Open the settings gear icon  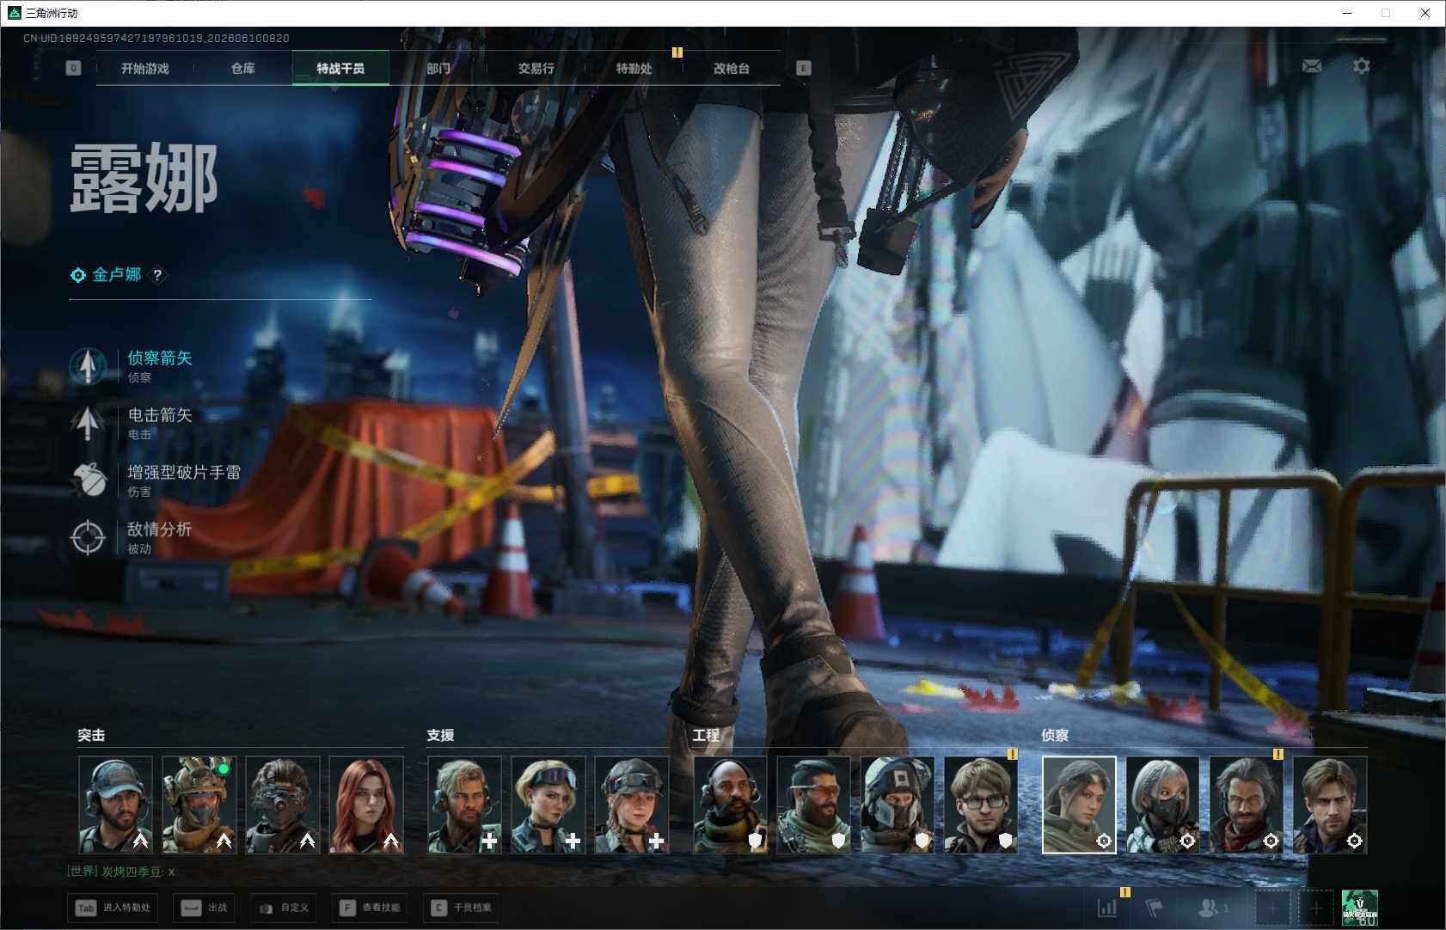coord(1362,66)
